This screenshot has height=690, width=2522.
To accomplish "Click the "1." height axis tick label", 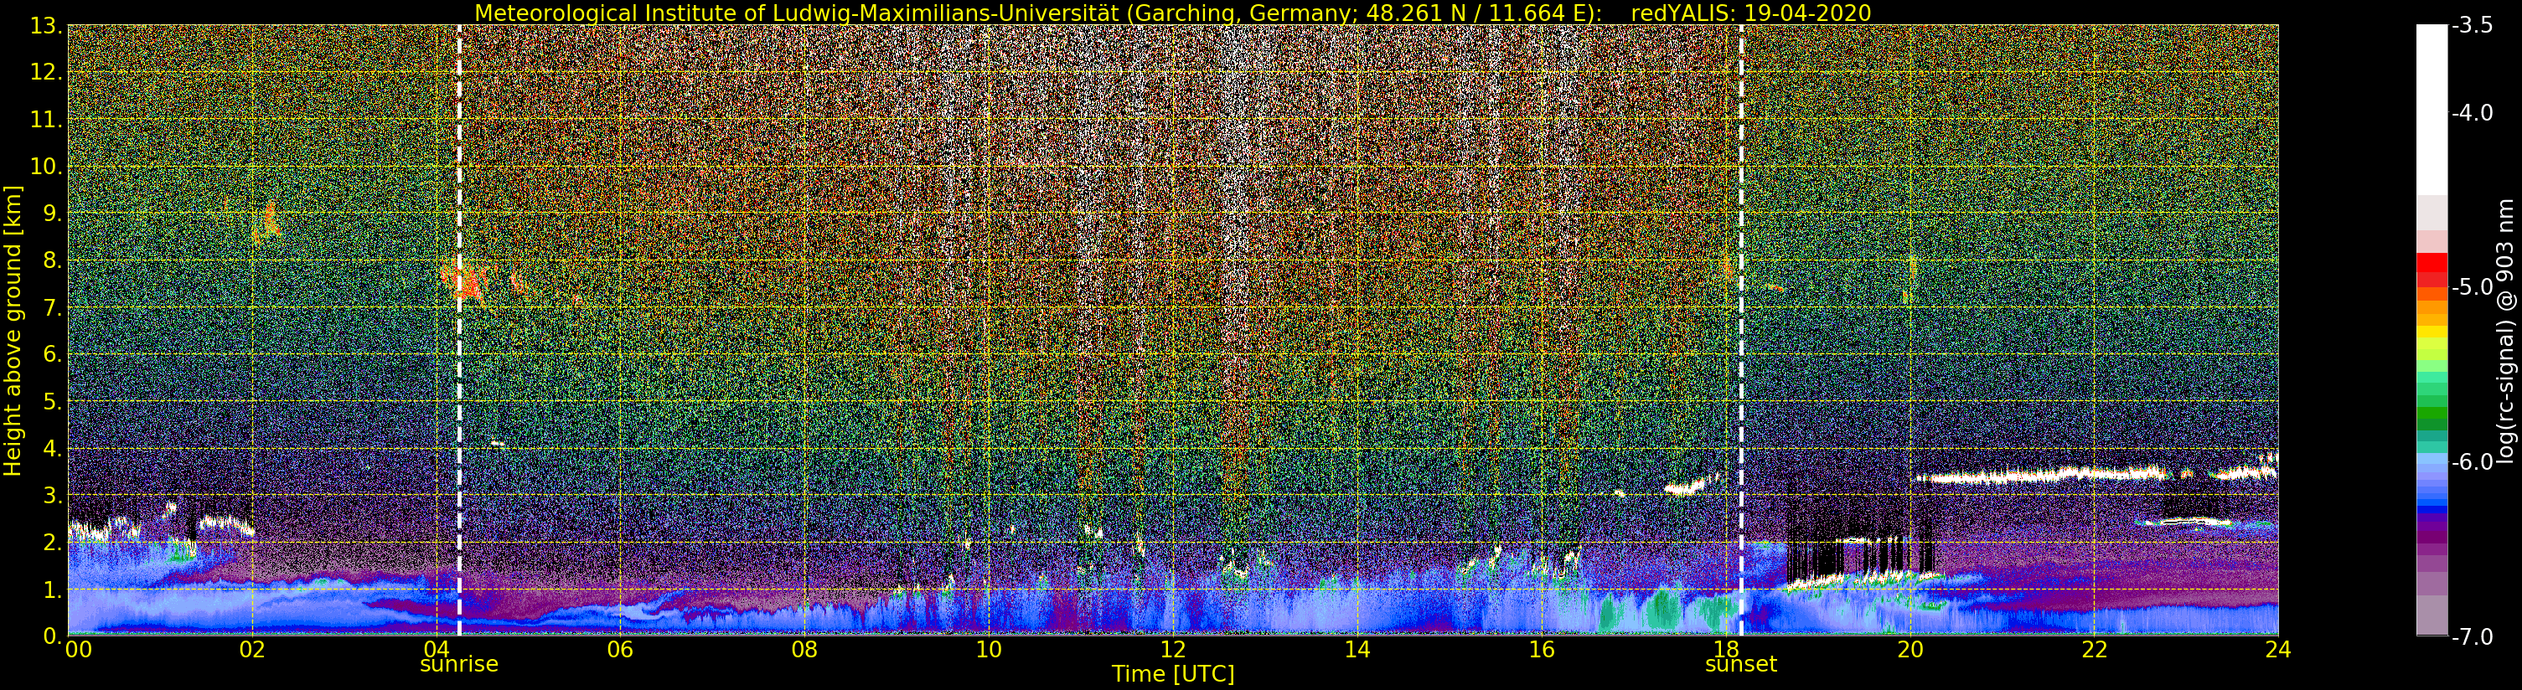I will tap(53, 590).
